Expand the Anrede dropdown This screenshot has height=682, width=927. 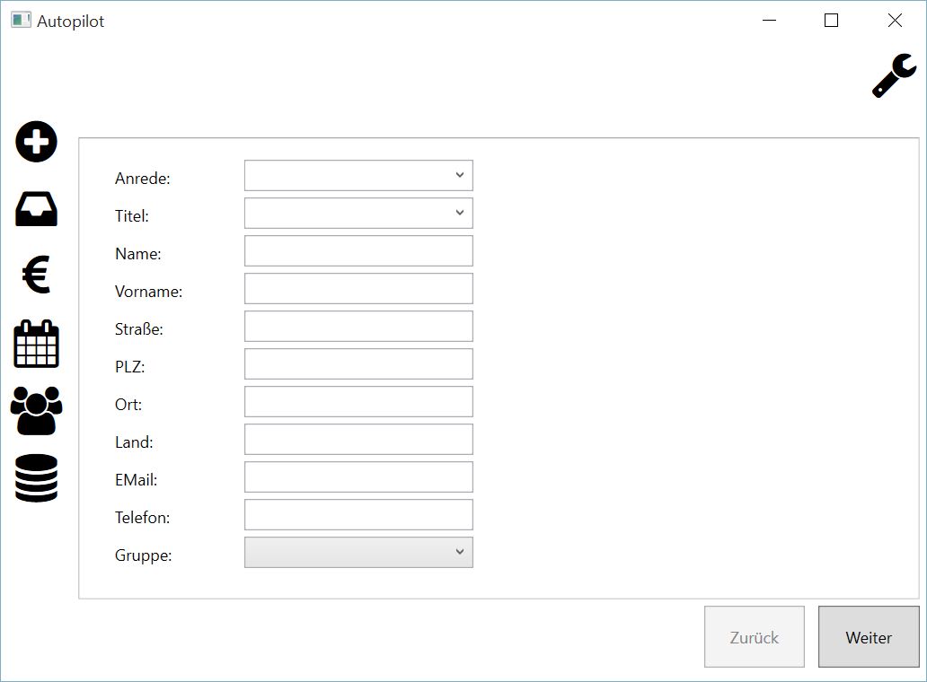[x=358, y=175]
